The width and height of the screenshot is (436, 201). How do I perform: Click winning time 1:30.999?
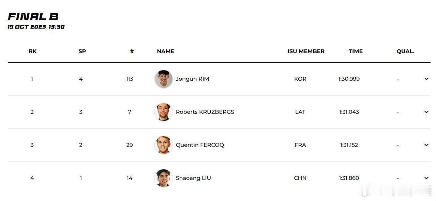349,79
